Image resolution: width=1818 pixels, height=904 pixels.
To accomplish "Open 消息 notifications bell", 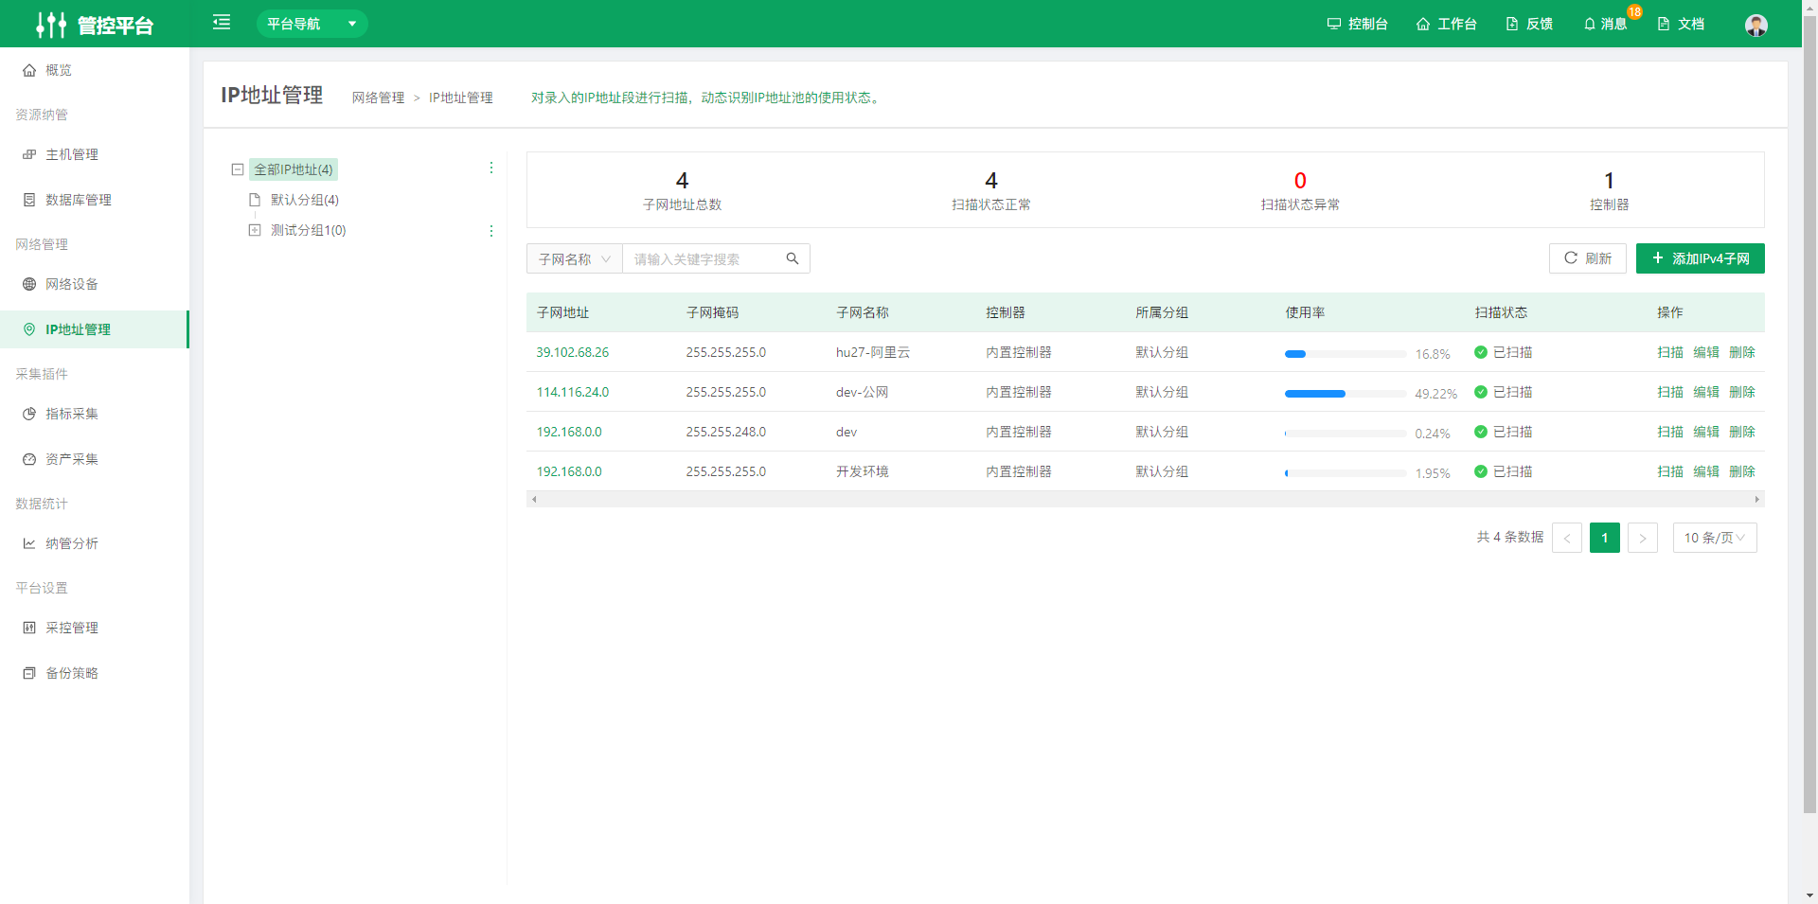I will 1605,24.
